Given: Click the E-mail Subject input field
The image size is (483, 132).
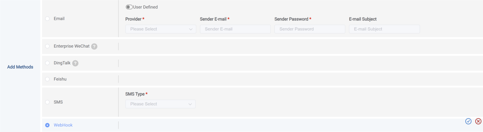Looking at the screenshot, I should 384,29.
